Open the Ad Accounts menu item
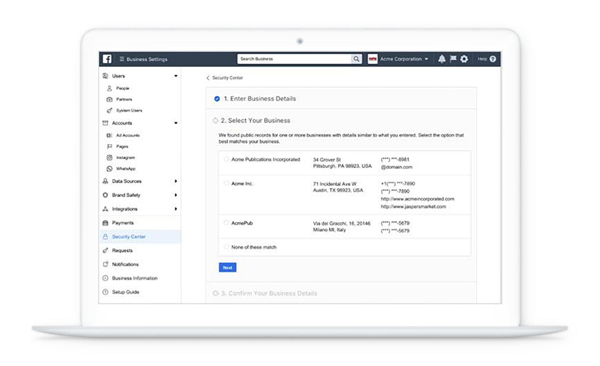600x366 pixels. (x=128, y=135)
